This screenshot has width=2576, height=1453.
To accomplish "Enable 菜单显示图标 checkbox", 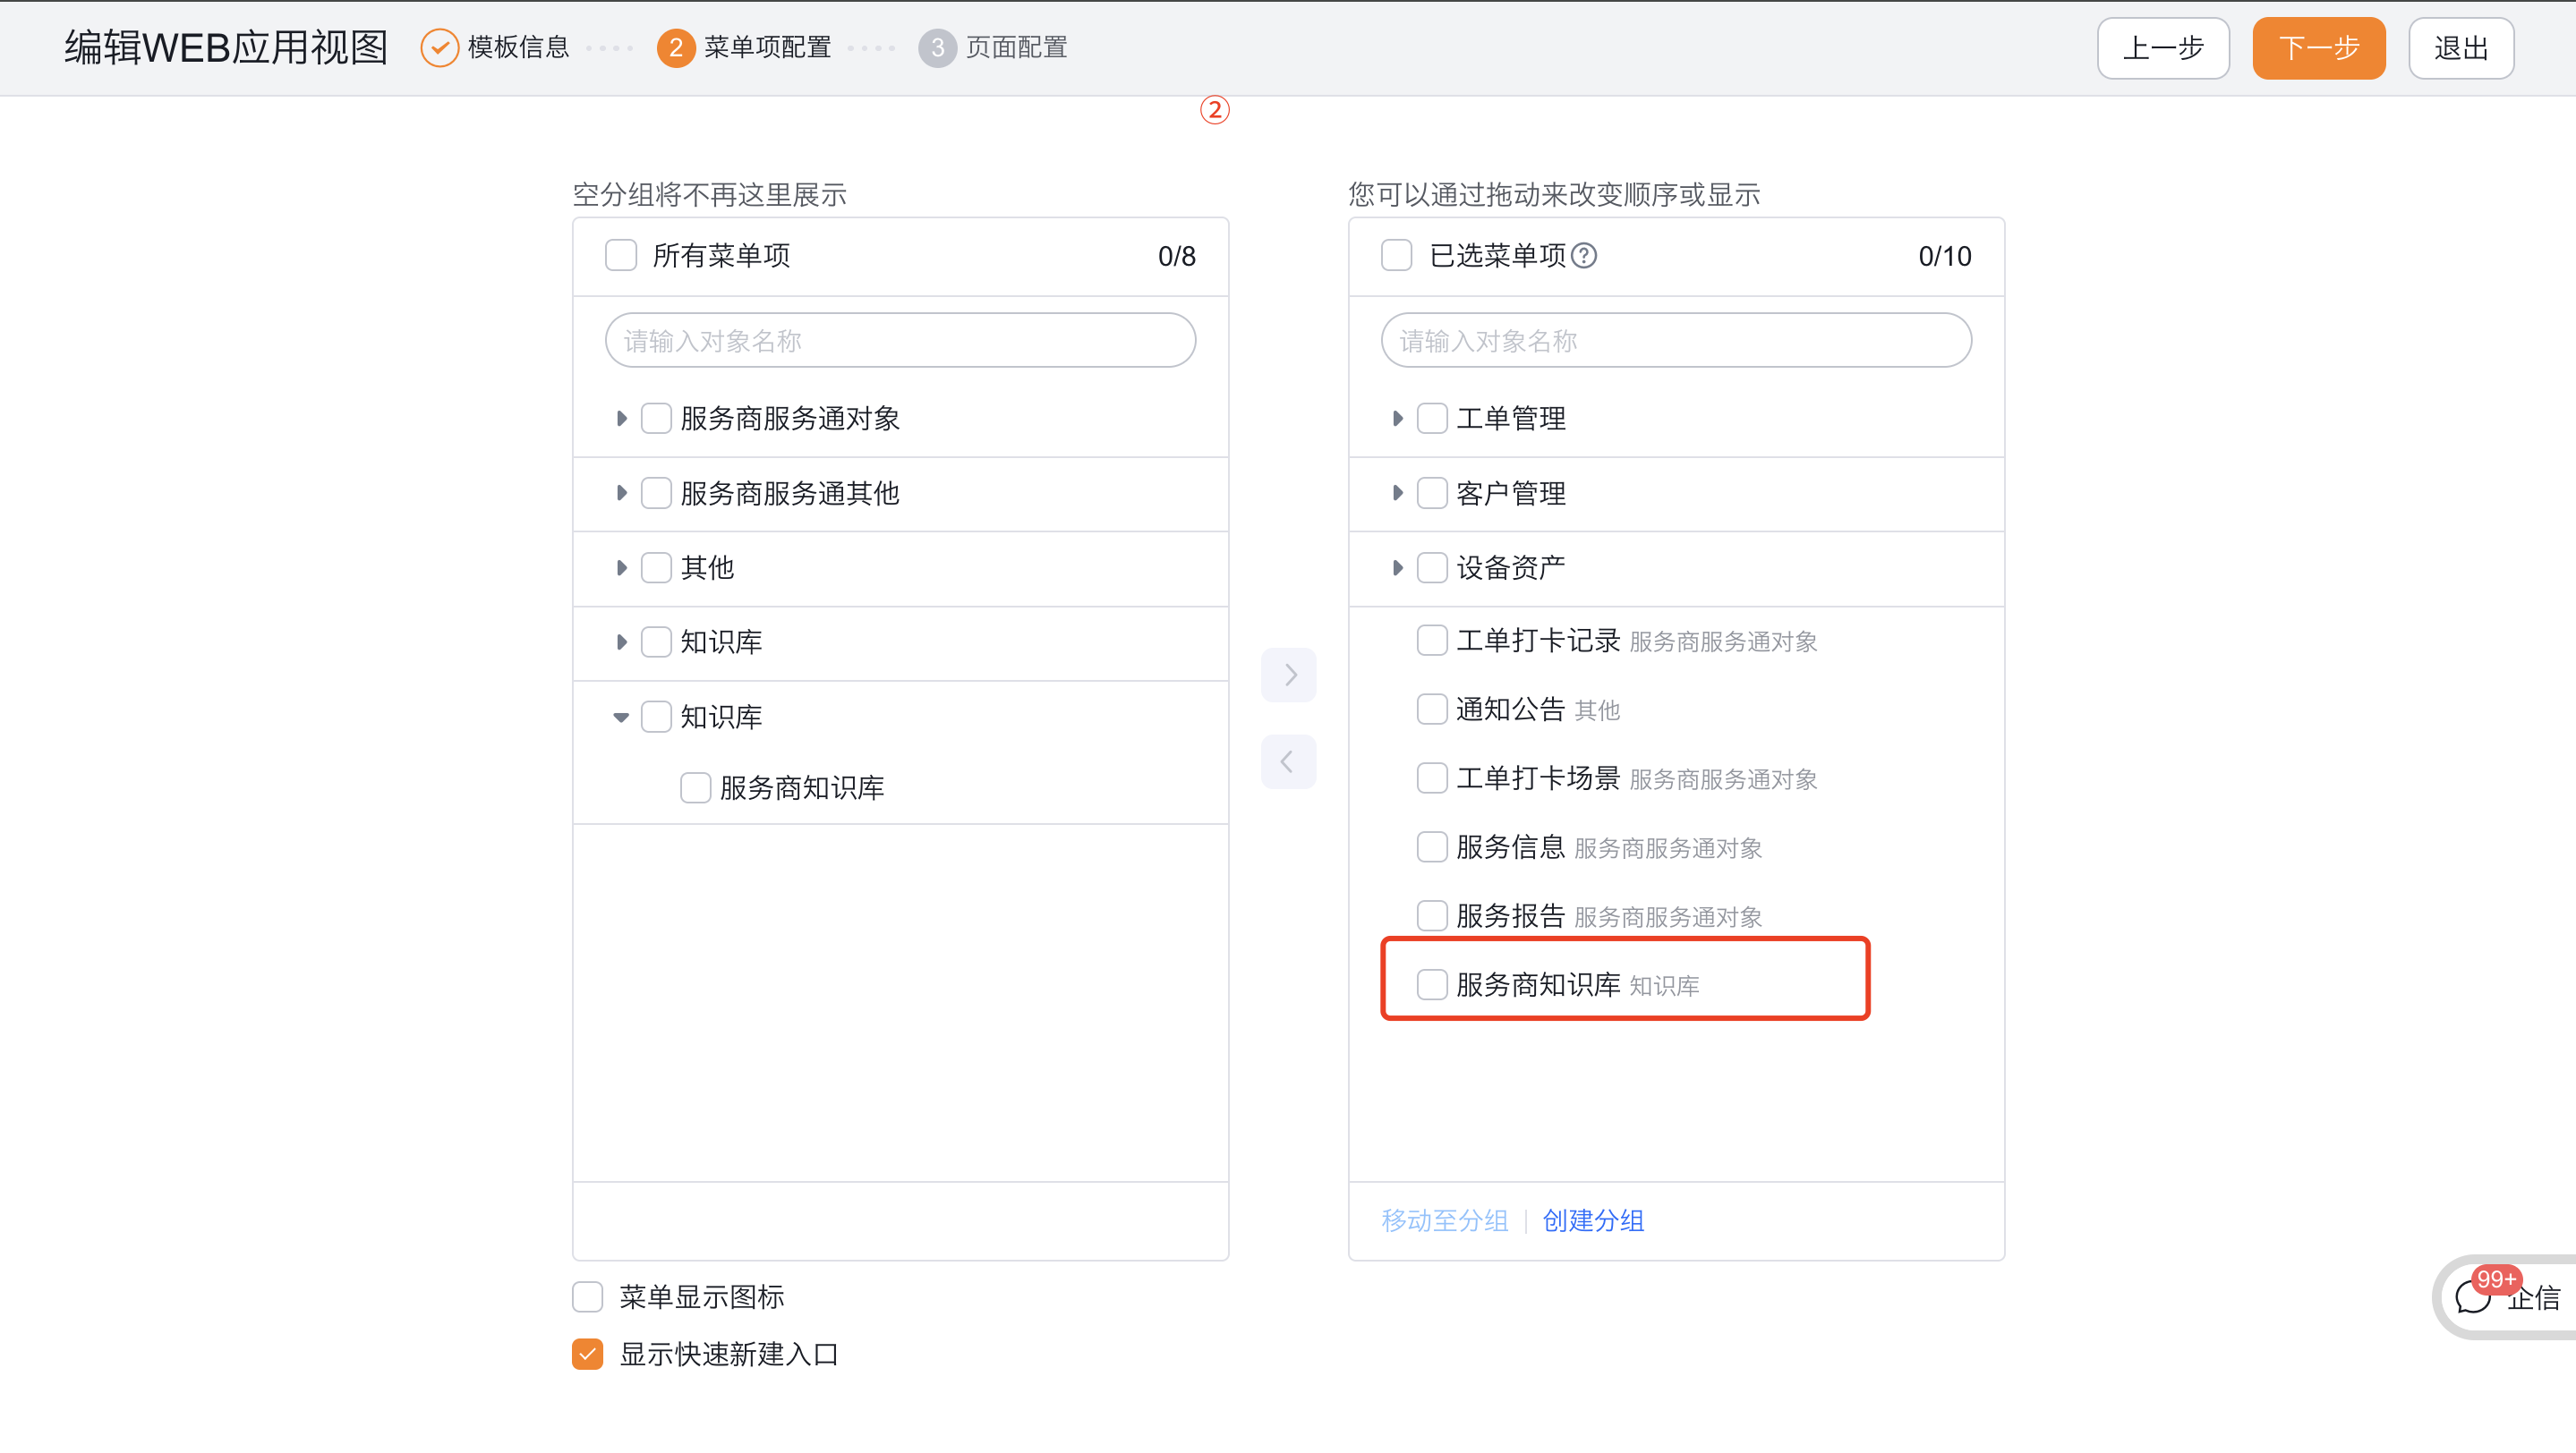I will [x=588, y=1296].
